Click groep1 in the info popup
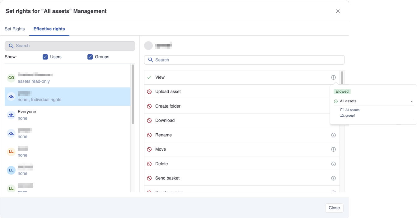This screenshot has height=218, width=417. (x=350, y=116)
